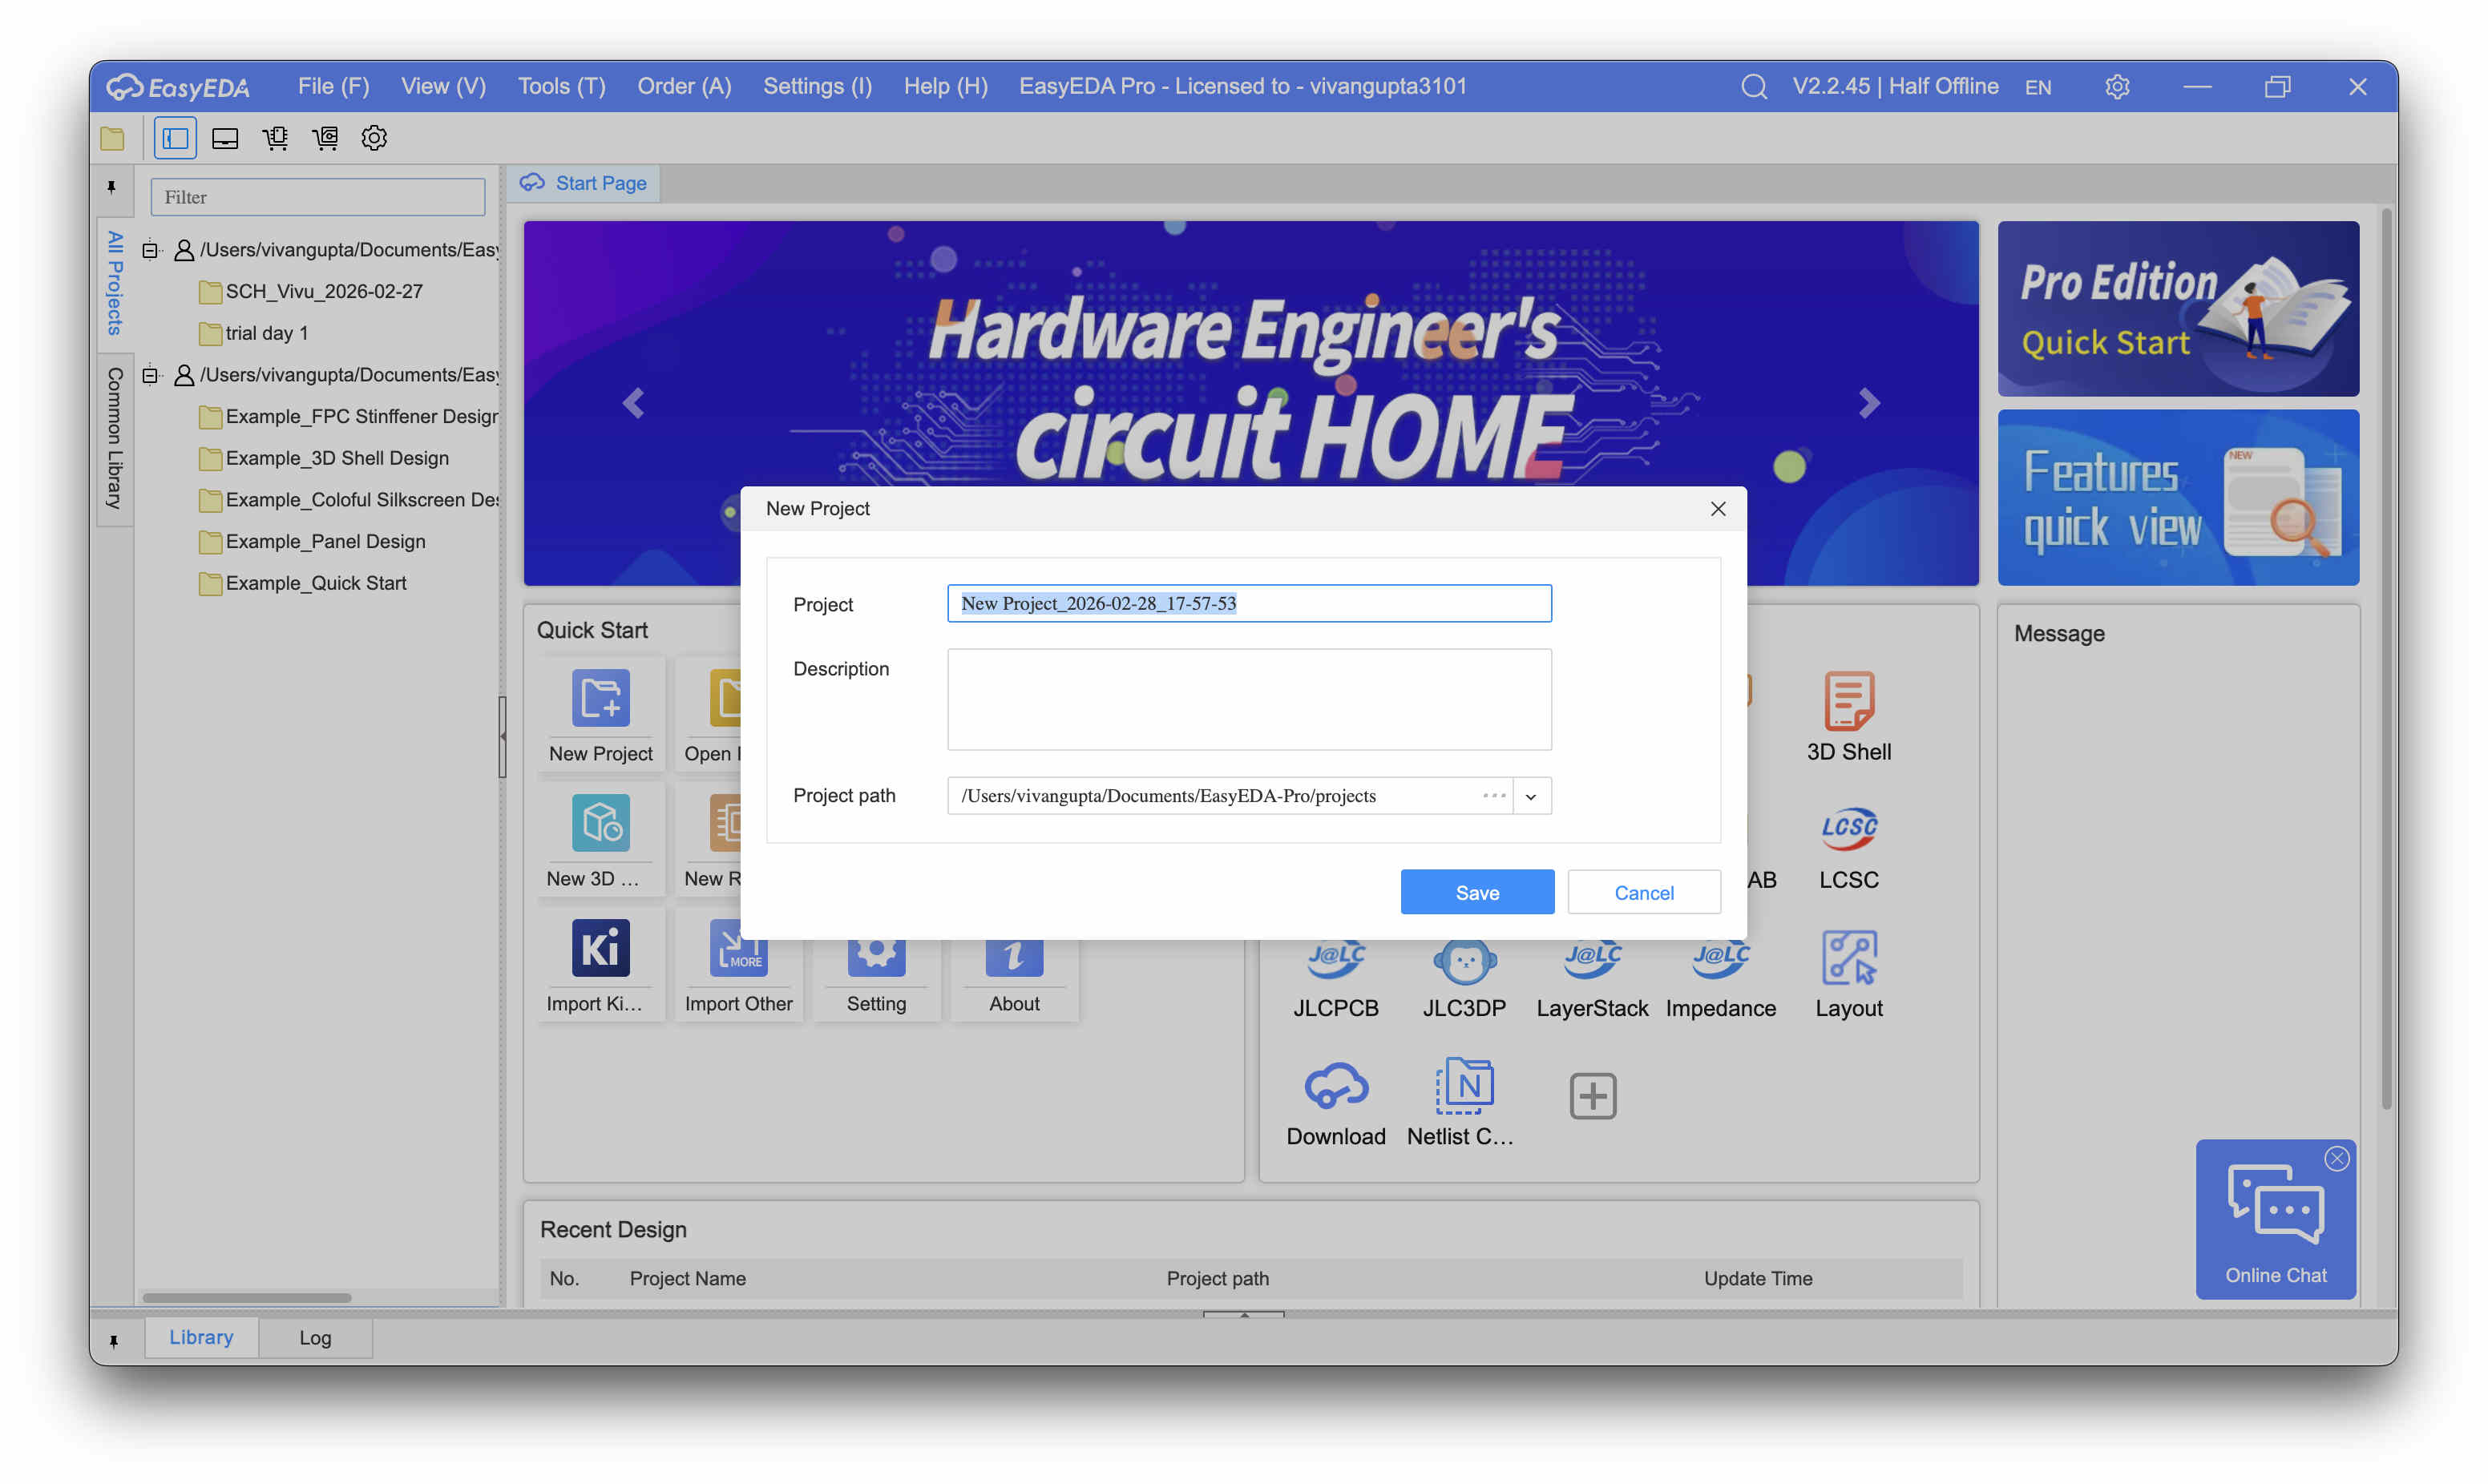
Task: Pin the left sidebar panel
Action: (112, 187)
